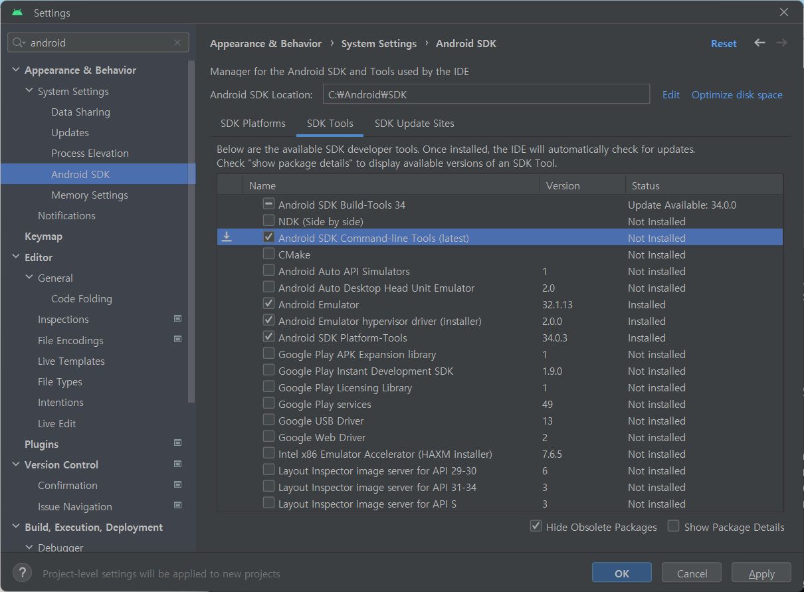The height and width of the screenshot is (592, 804).
Task: Open Data Sharing settings
Action: point(80,112)
